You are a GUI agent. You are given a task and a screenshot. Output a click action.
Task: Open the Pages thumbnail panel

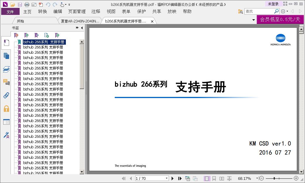point(6,56)
